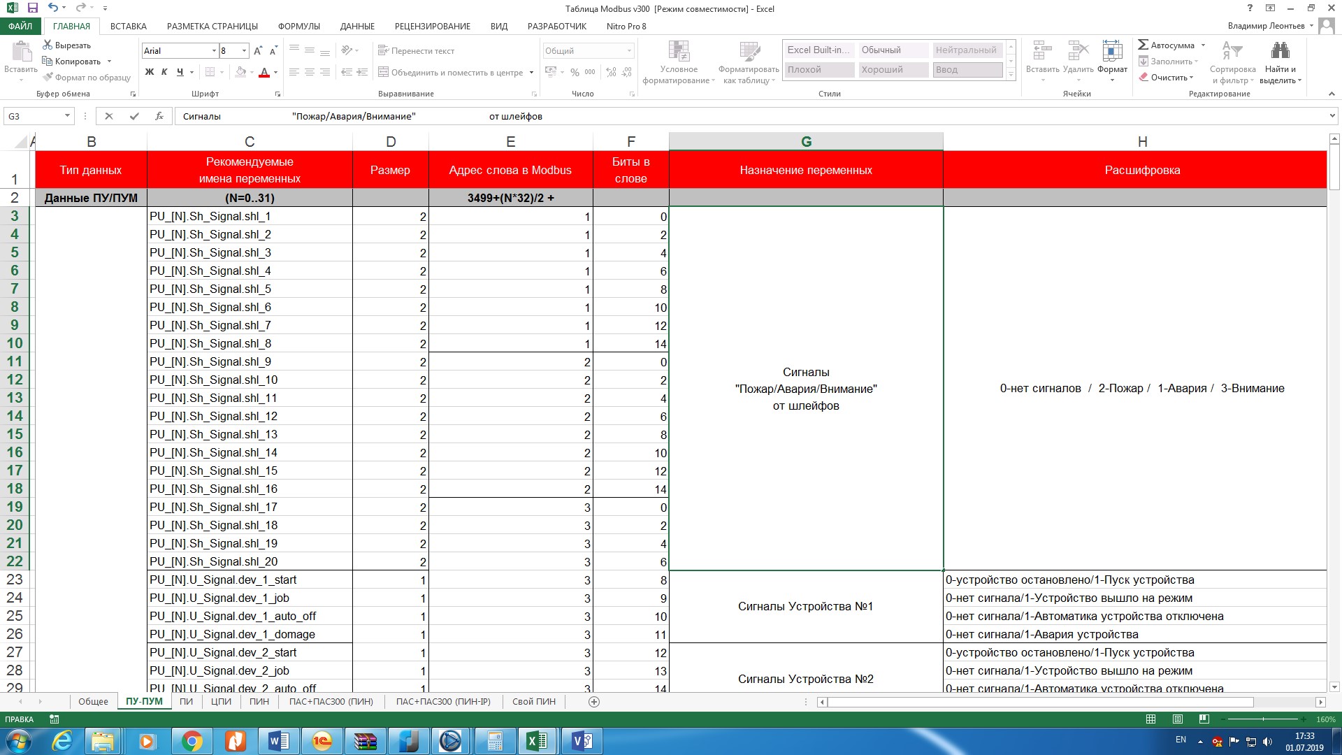Viewport: 1342px width, 755px height.
Task: Open Conditional Formatting (Условное форматирование)
Action: [679, 63]
